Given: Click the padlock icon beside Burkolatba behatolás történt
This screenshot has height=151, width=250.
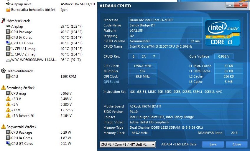Looking at the screenshot, I should tap(8, 10).
